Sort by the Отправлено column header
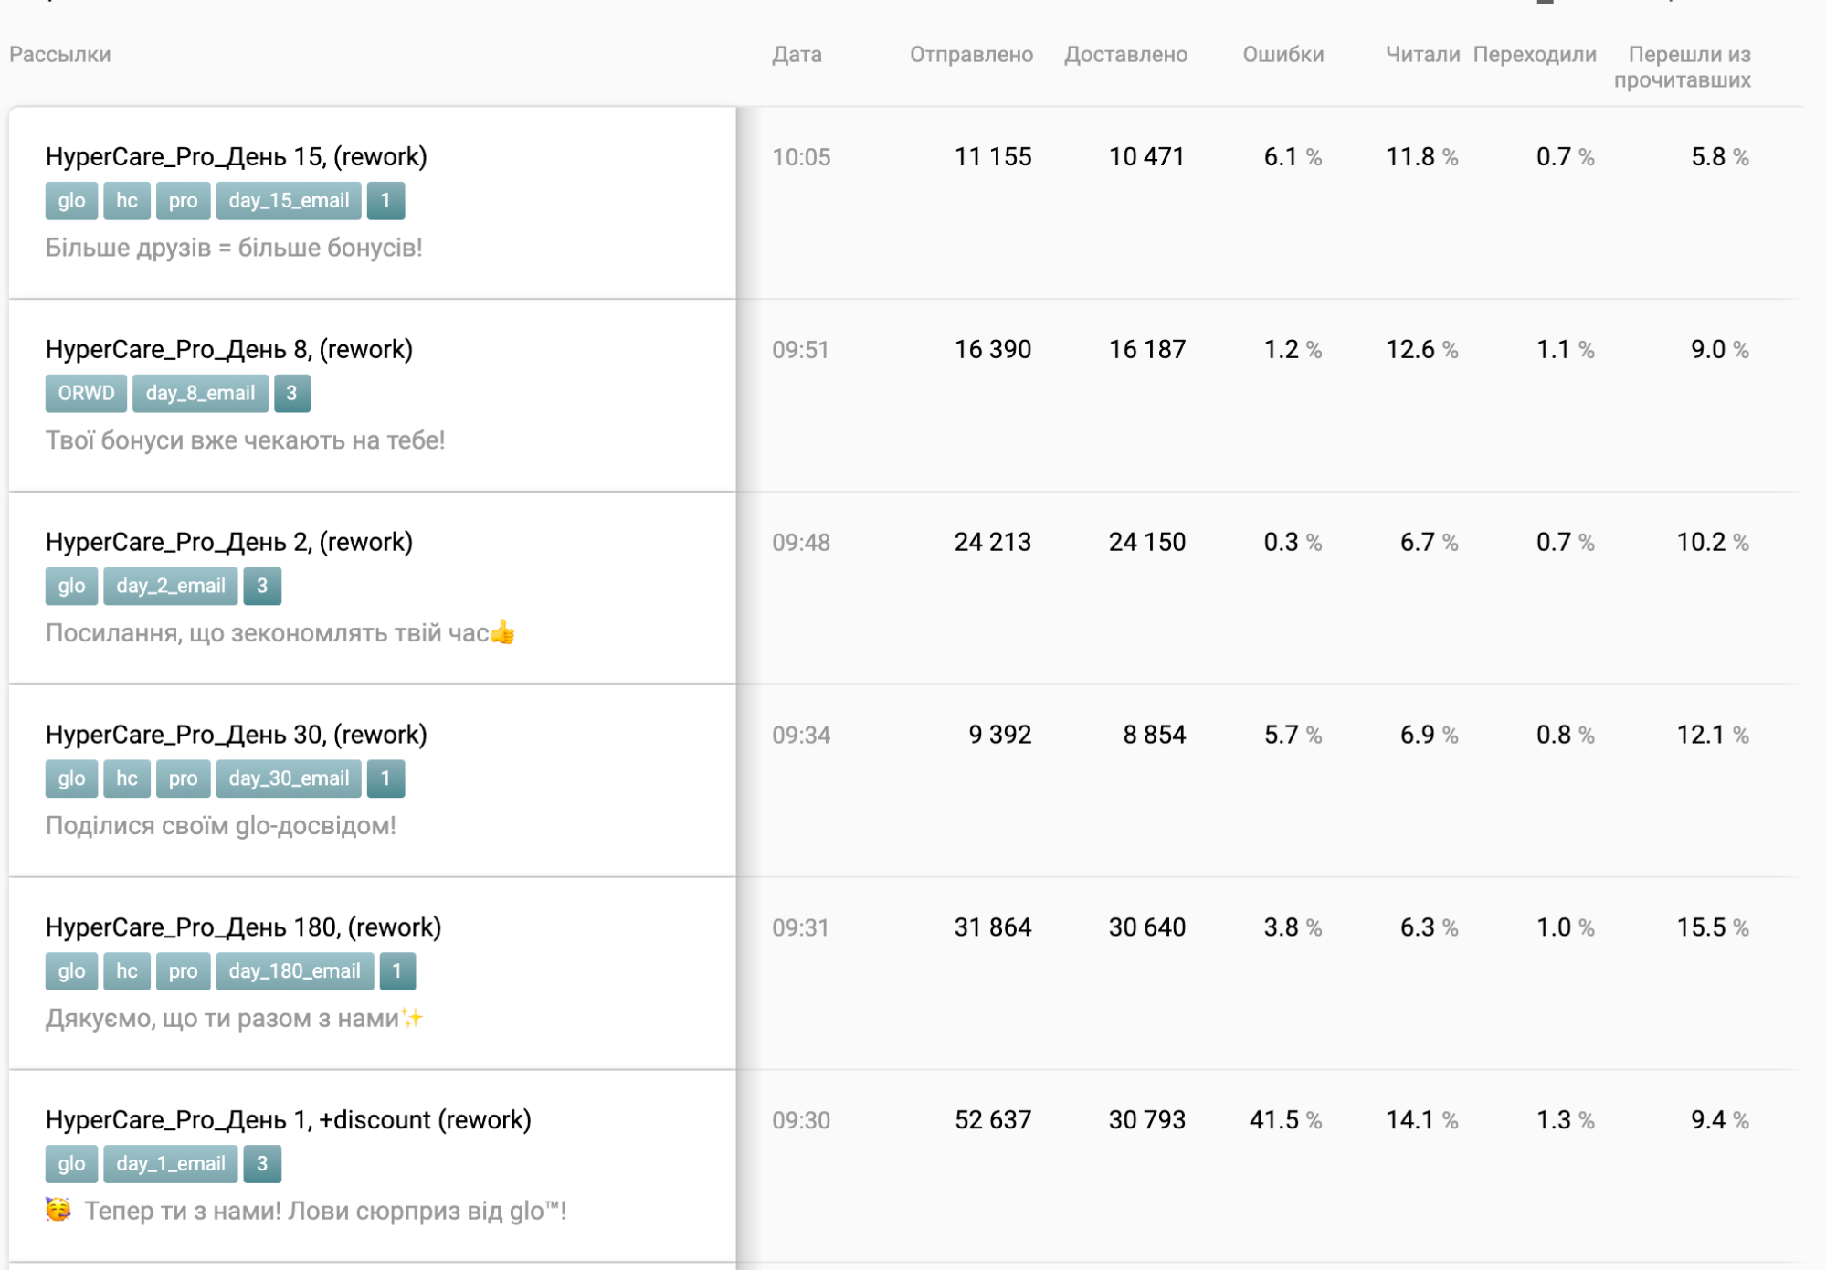Viewport: 1826px width, 1271px height. [971, 55]
